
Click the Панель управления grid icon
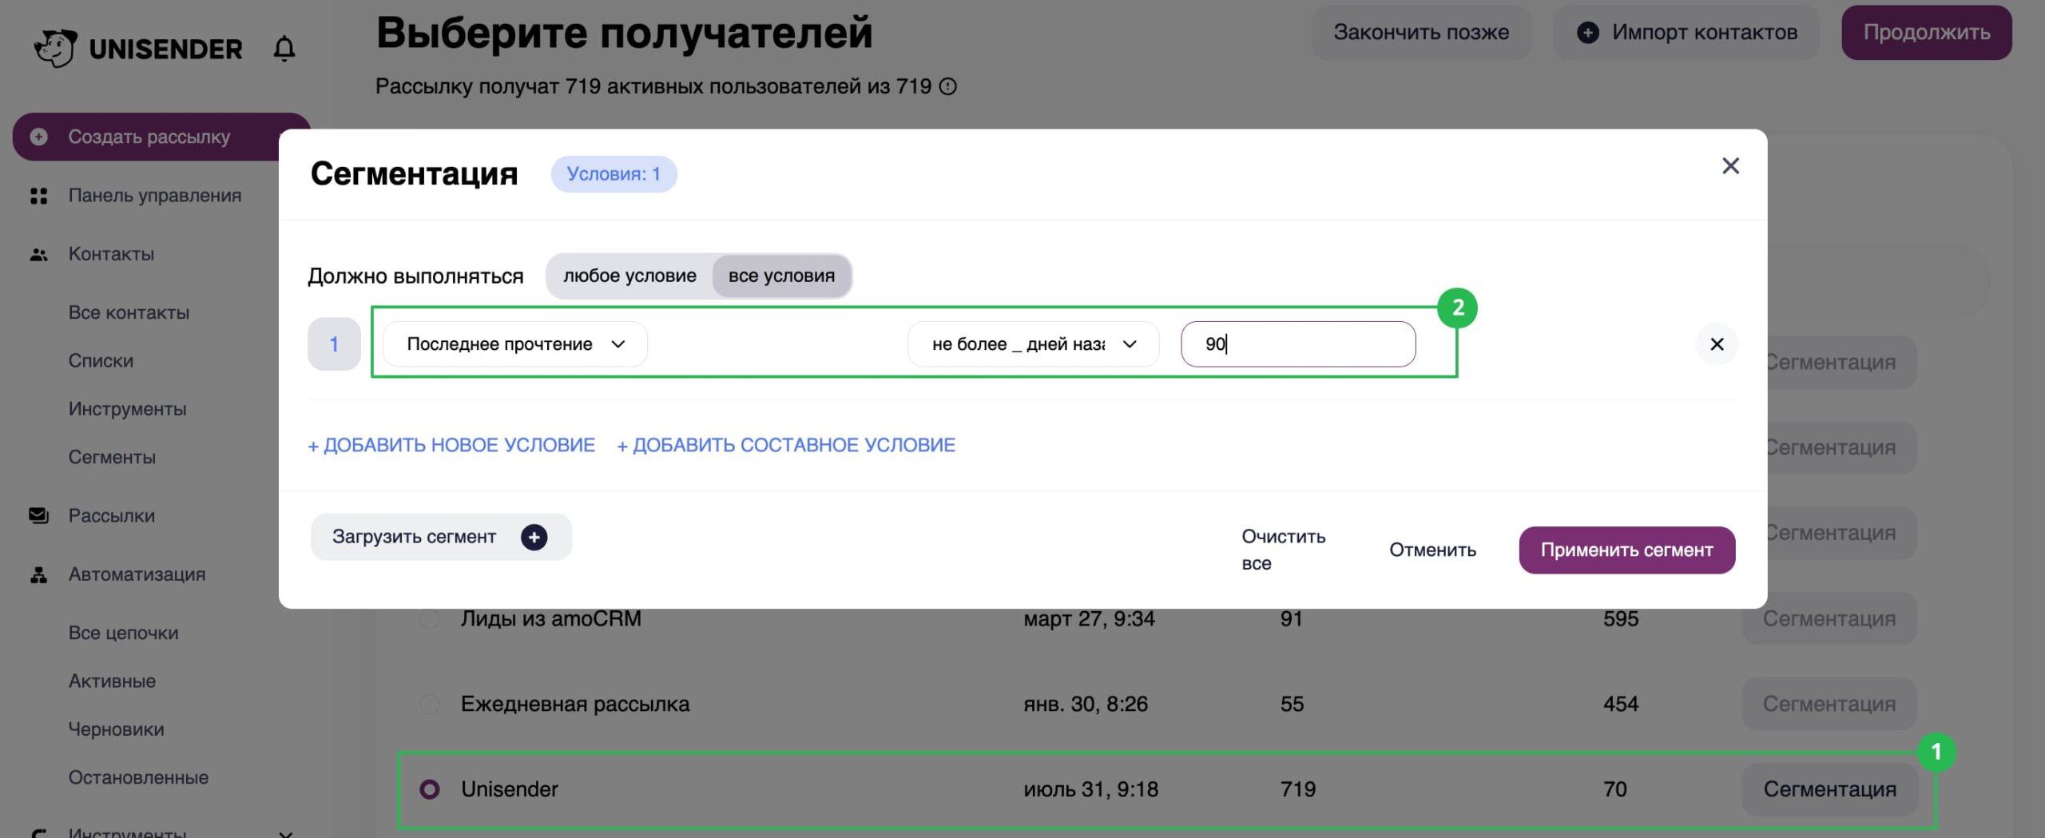pyautogui.click(x=38, y=196)
